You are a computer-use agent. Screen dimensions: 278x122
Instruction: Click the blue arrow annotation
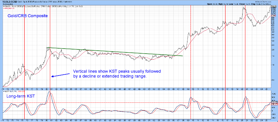60,76
